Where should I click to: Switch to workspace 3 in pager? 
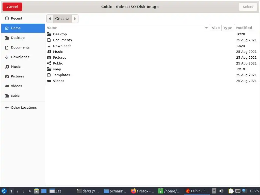(24, 191)
